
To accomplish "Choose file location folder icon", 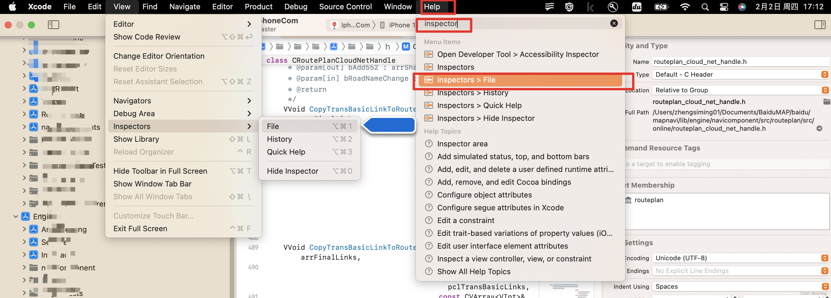I will (826, 102).
